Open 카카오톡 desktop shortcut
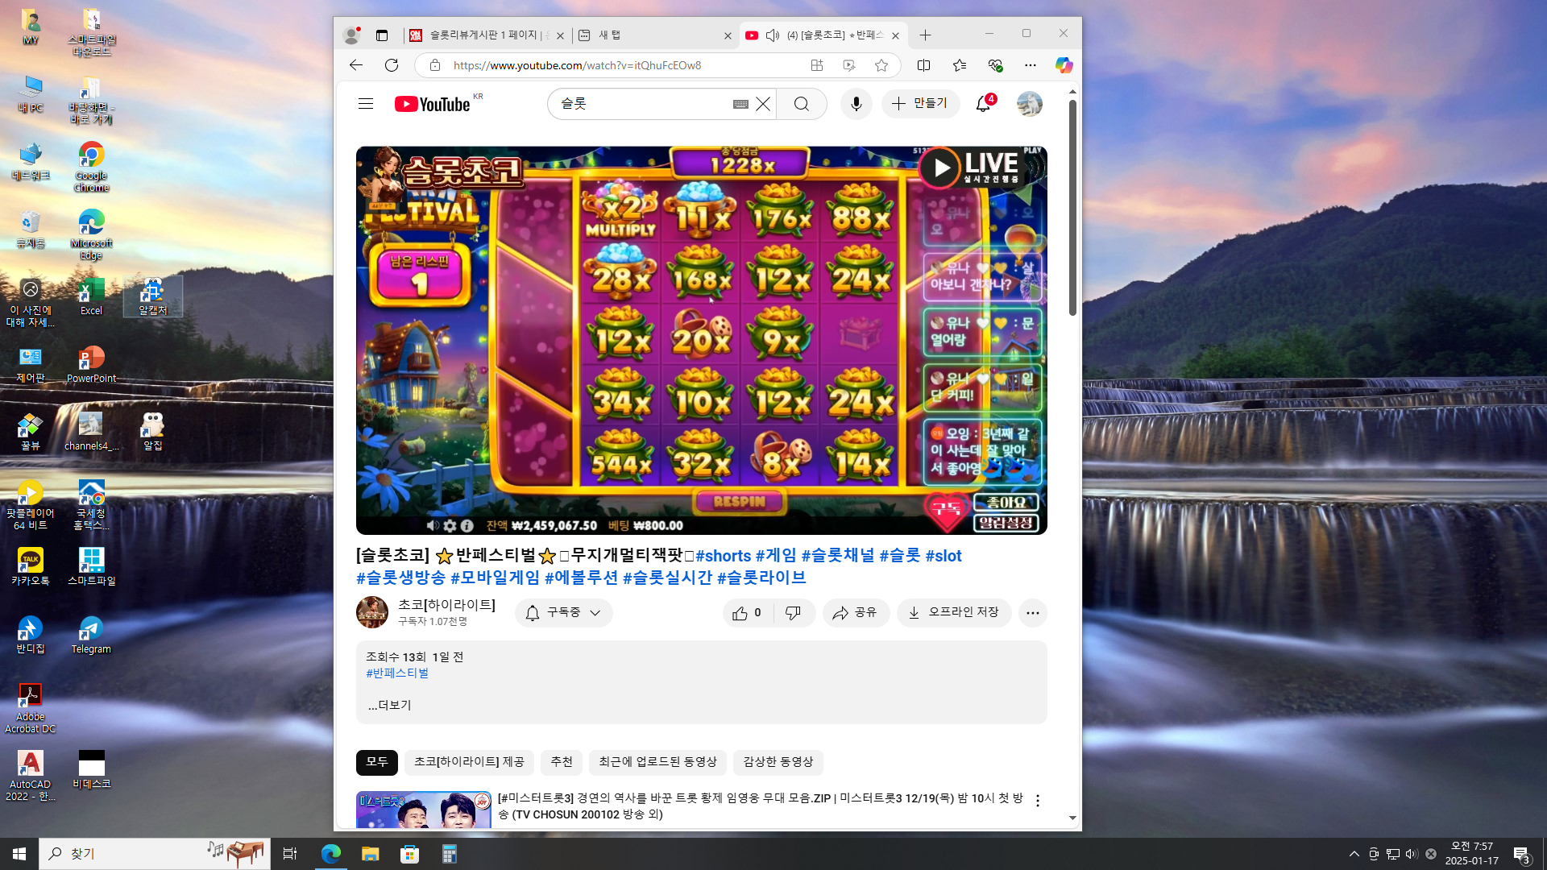Image resolution: width=1547 pixels, height=870 pixels. click(x=31, y=567)
